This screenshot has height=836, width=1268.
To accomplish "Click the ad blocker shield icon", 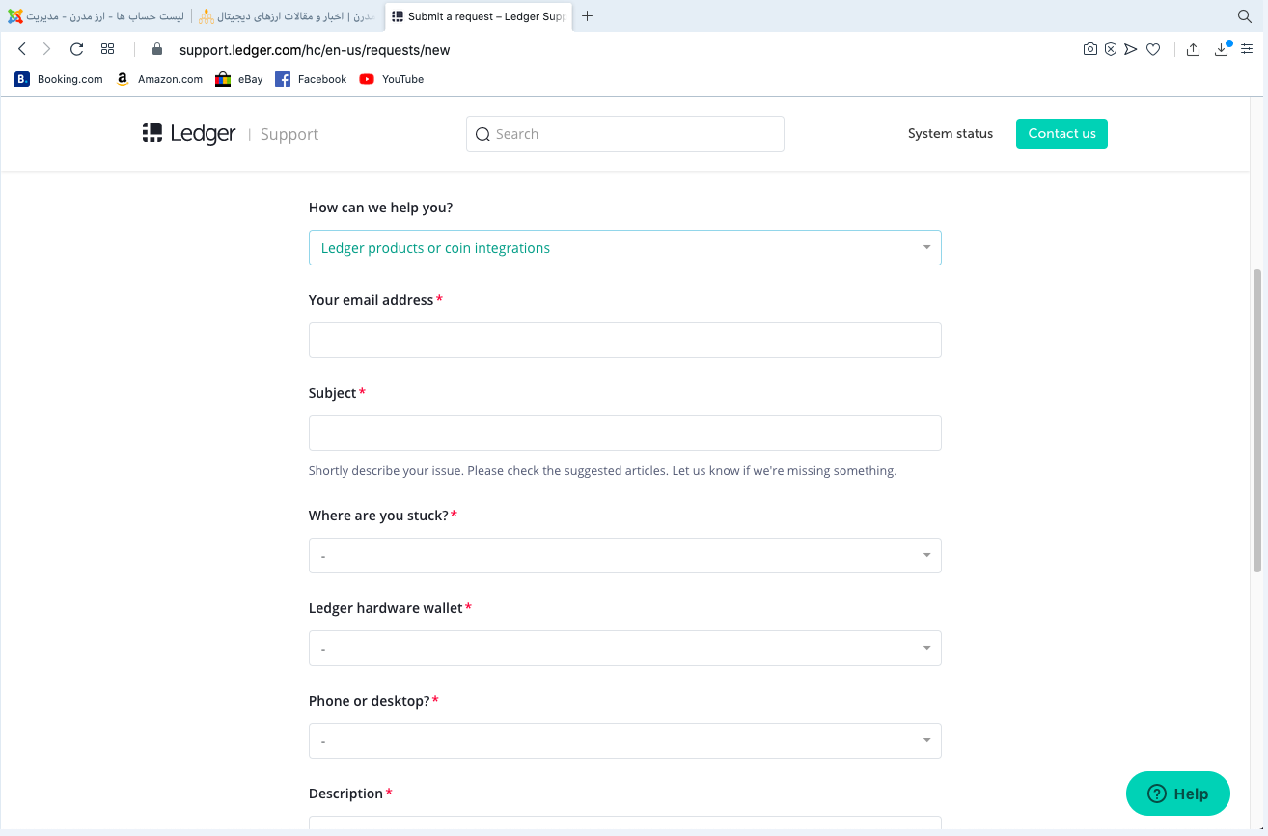I will click(1111, 49).
